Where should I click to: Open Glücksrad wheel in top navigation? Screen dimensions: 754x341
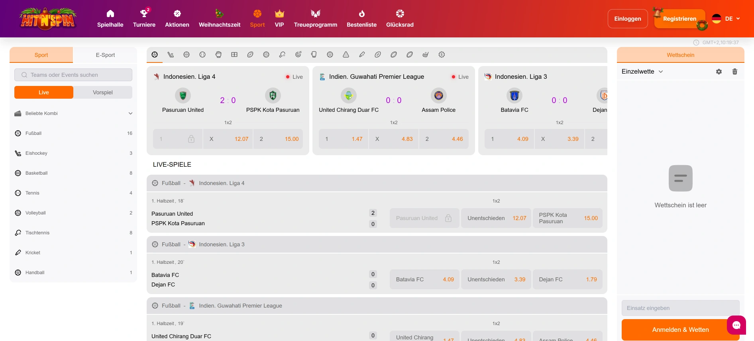400,19
